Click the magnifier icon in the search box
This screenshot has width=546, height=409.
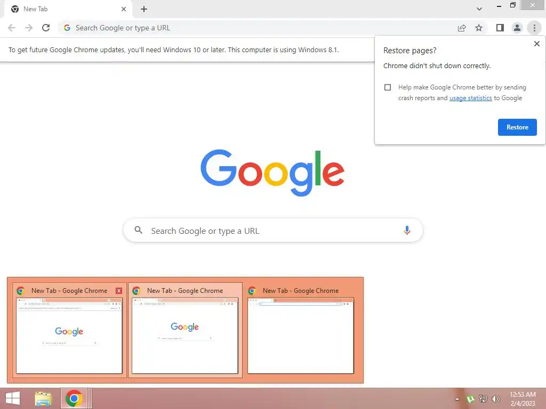pos(138,230)
